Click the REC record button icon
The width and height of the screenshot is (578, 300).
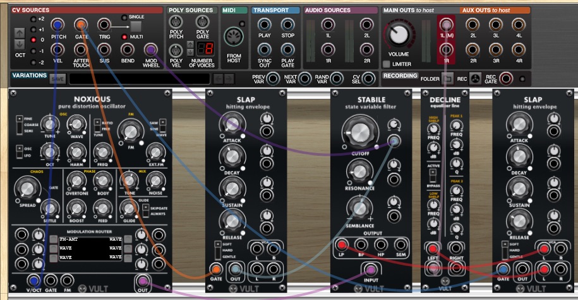click(x=475, y=78)
